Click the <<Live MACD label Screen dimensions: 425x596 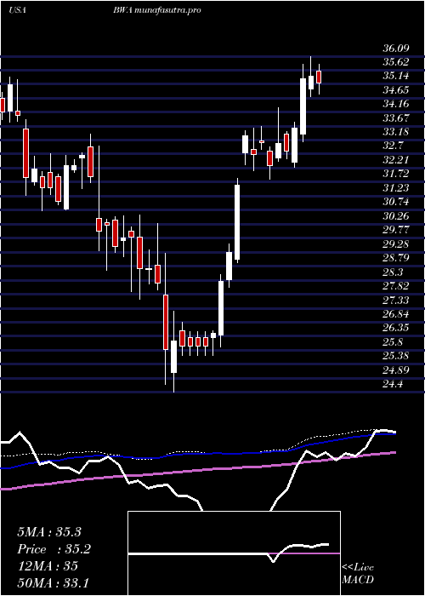(358, 573)
